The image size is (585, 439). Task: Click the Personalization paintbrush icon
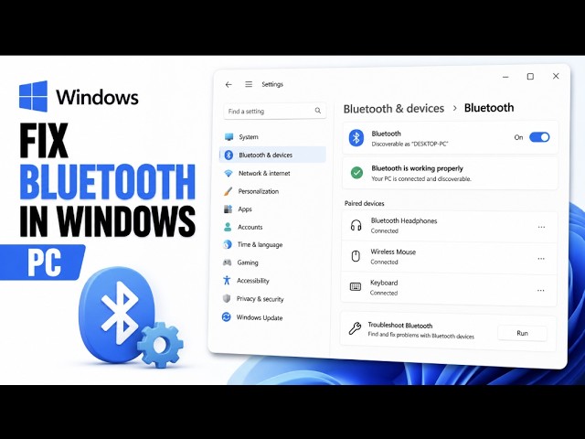[x=228, y=191]
